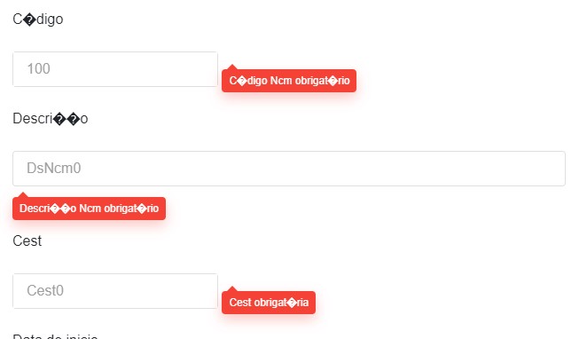The image size is (579, 339).
Task: Click the Cest field label
Action: click(27, 241)
